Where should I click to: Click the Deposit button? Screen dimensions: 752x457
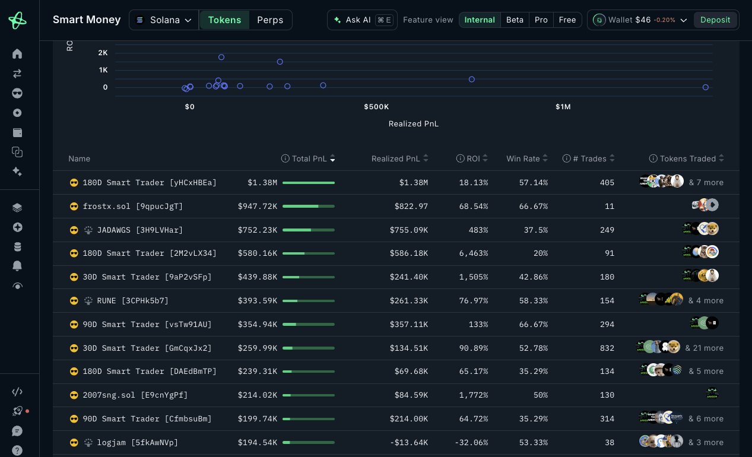point(715,20)
